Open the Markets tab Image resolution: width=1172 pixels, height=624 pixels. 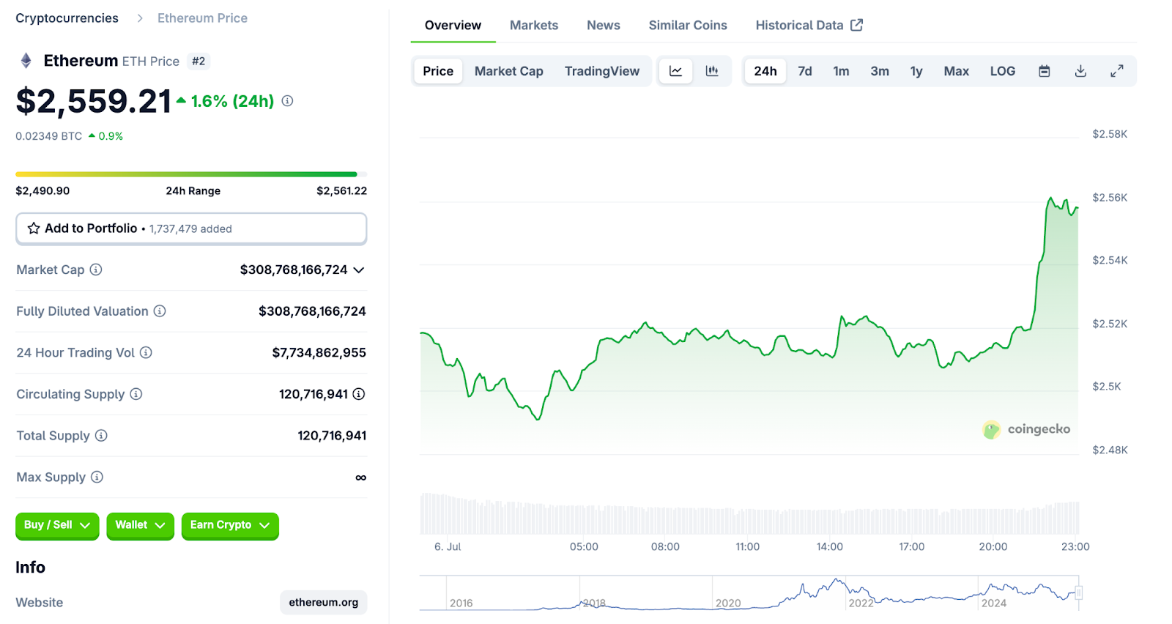[534, 25]
